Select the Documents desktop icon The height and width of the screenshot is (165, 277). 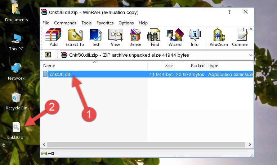click(16, 13)
